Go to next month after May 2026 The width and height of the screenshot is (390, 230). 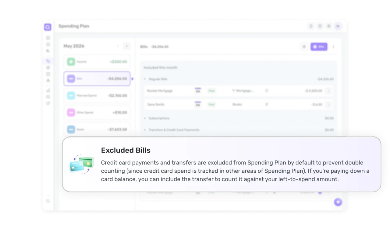pyautogui.click(x=126, y=46)
